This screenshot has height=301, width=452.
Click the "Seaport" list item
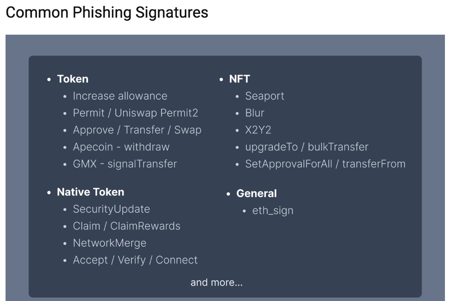click(265, 96)
